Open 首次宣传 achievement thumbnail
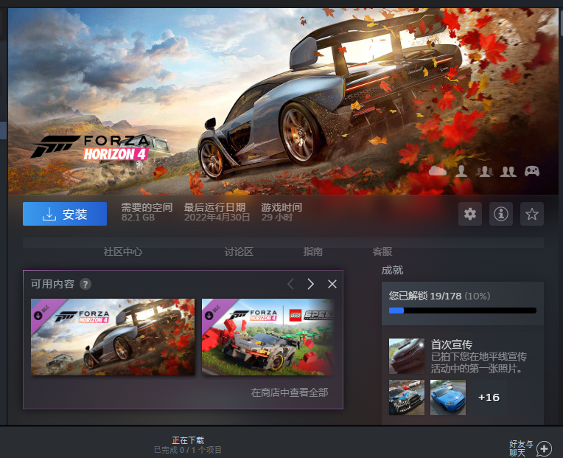Screen dimensions: 563x458 (x=407, y=356)
